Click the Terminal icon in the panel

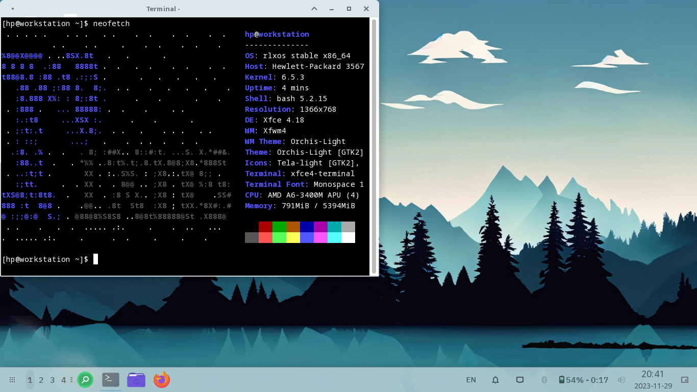pos(111,379)
